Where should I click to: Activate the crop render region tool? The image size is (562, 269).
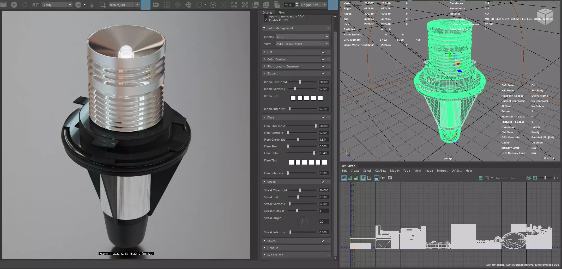(103, 5)
